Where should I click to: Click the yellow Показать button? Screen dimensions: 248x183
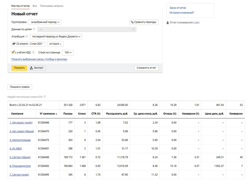(x=19, y=68)
